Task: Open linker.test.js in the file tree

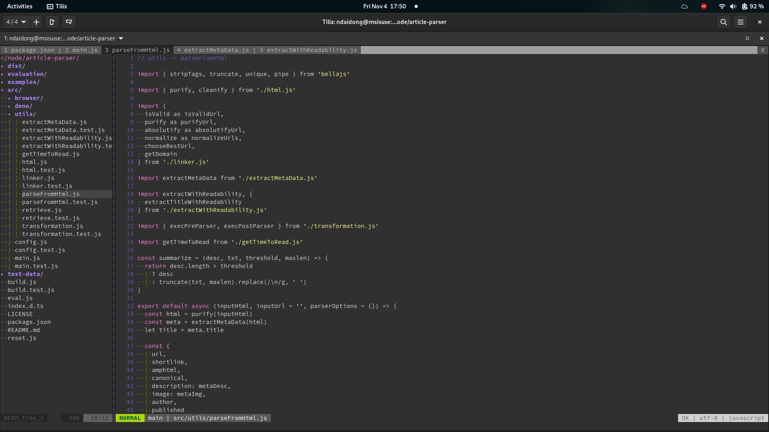Action: 47,186
